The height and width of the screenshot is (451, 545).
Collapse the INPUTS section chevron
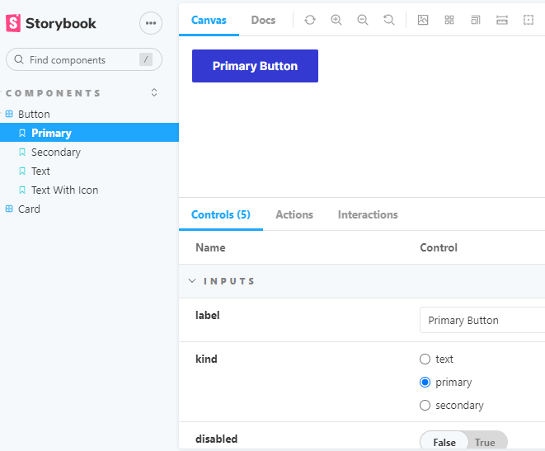[x=192, y=281]
